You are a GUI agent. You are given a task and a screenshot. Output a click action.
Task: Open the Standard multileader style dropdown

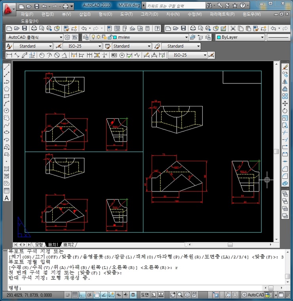point(198,46)
